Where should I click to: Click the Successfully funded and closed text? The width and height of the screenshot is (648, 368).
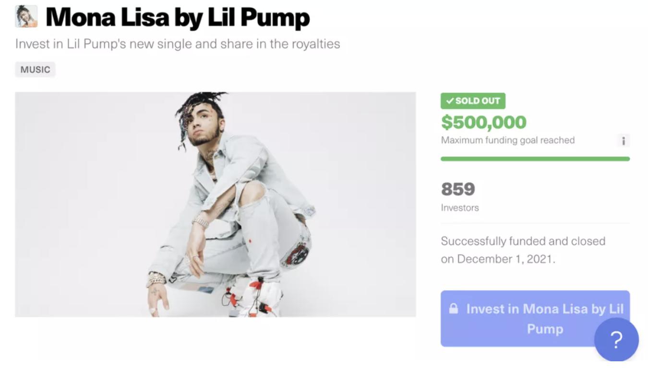coord(523,241)
